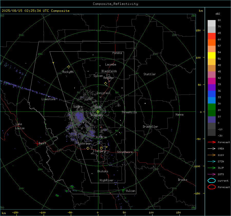Select the magenta 42-39 dBZ swatch
Screen dimensions: 231x216
point(211,81)
